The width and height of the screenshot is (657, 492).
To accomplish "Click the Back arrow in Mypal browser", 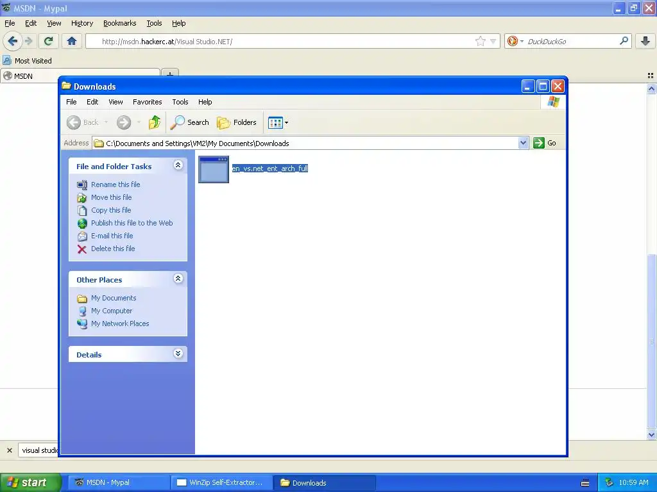I will click(x=13, y=41).
